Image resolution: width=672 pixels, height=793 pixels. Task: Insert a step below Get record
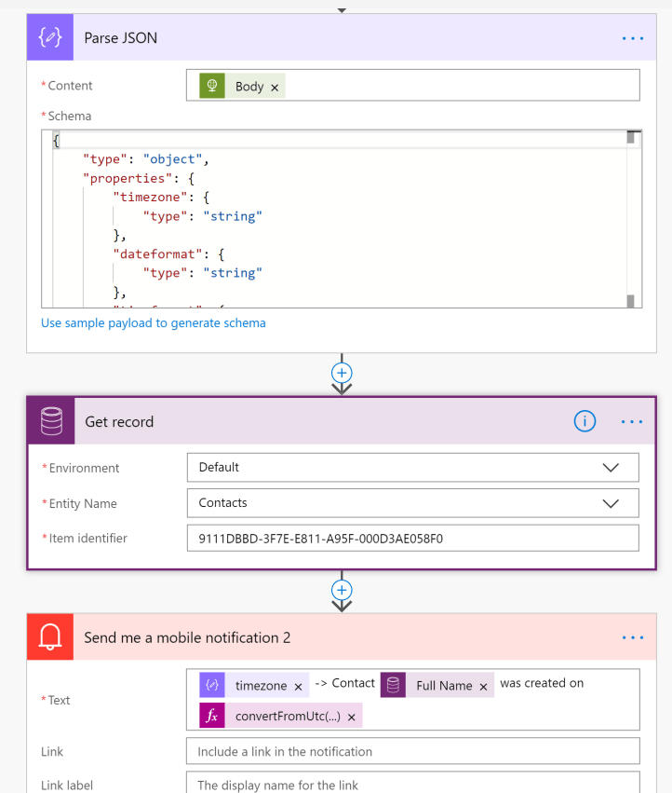coord(342,590)
